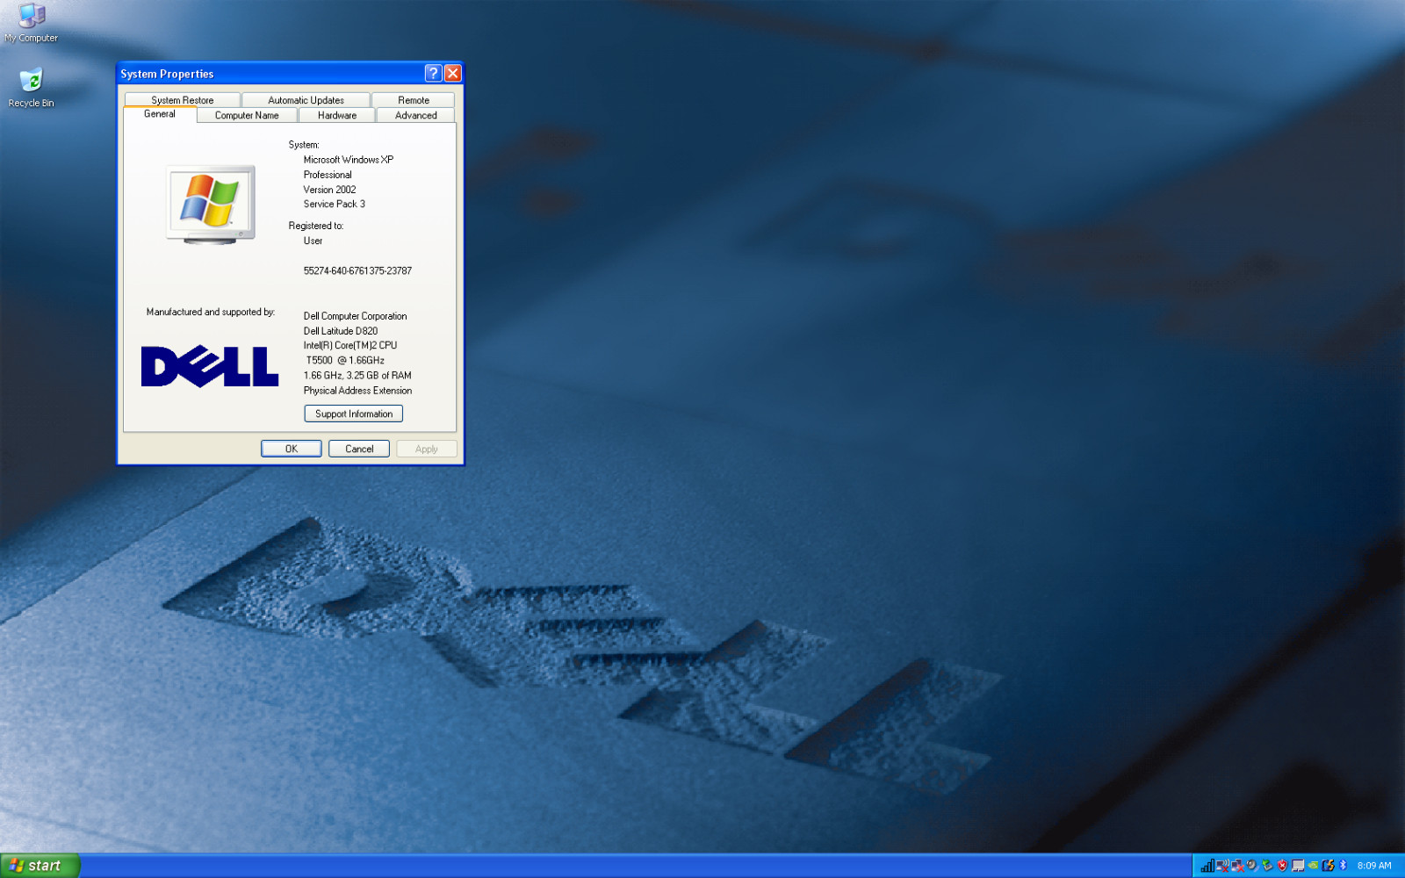
Task: Click Safely Remove Hardware tray icon
Action: 1267,866
